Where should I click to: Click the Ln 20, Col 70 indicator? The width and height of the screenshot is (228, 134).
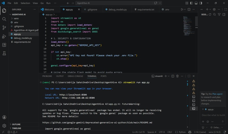click(x=138, y=132)
